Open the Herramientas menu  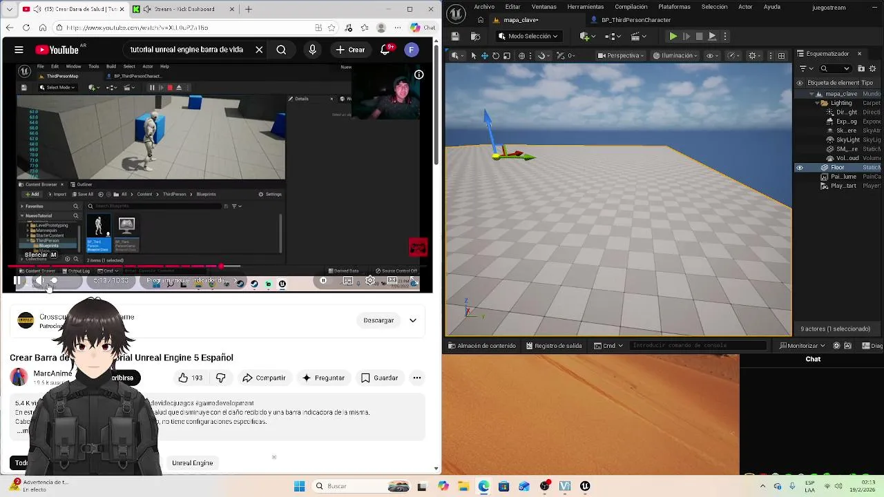click(585, 7)
